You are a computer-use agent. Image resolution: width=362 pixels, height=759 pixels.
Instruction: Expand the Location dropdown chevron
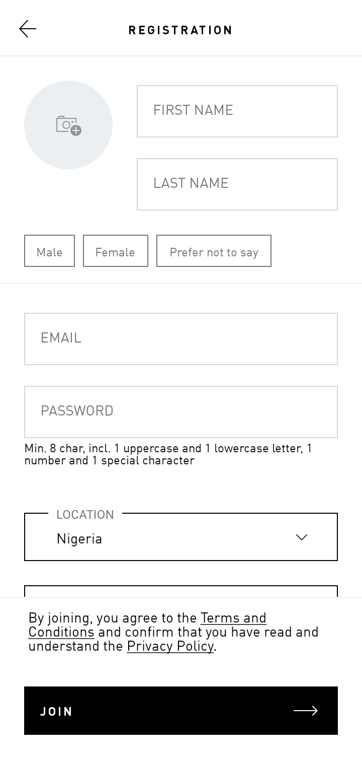(x=302, y=537)
